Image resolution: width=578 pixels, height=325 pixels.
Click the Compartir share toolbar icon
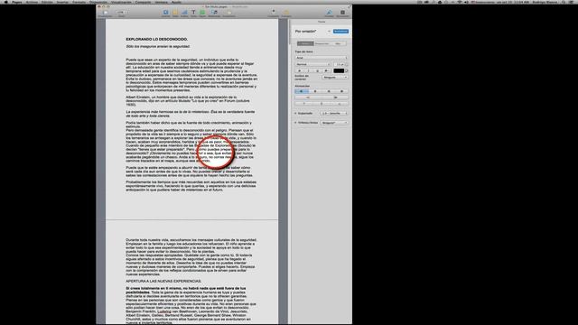[273, 13]
